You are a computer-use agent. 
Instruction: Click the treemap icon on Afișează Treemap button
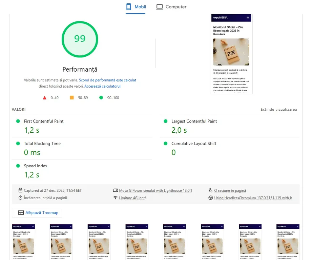[x=21, y=213]
